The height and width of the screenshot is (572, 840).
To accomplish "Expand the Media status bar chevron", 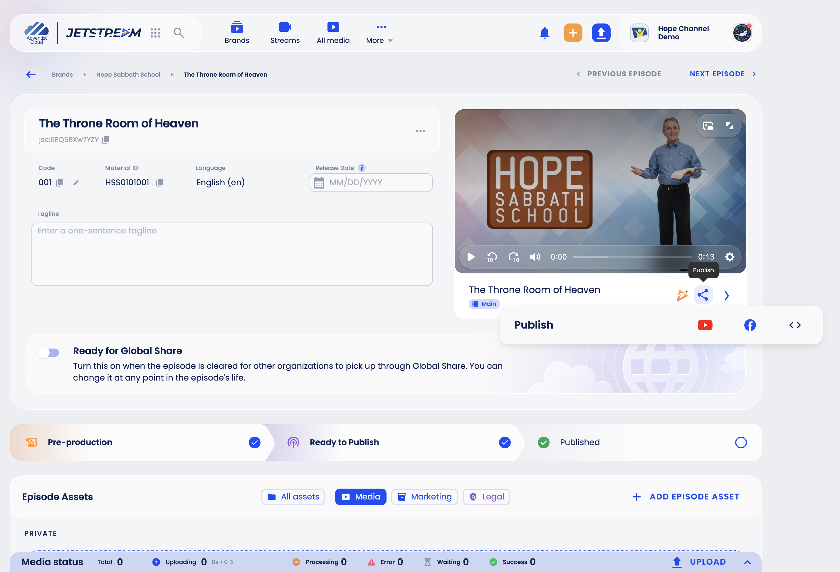I will click(x=747, y=562).
